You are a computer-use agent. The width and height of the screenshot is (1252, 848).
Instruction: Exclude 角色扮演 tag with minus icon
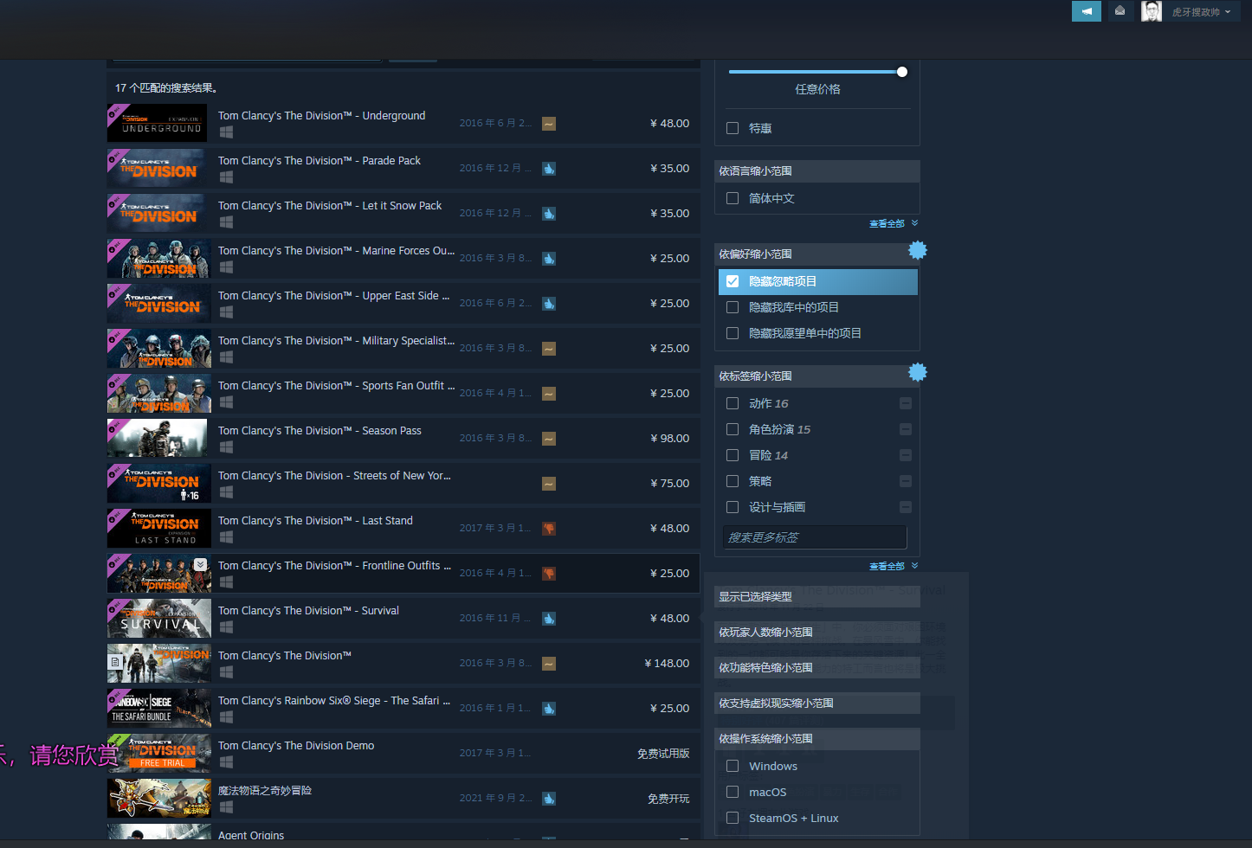906,429
